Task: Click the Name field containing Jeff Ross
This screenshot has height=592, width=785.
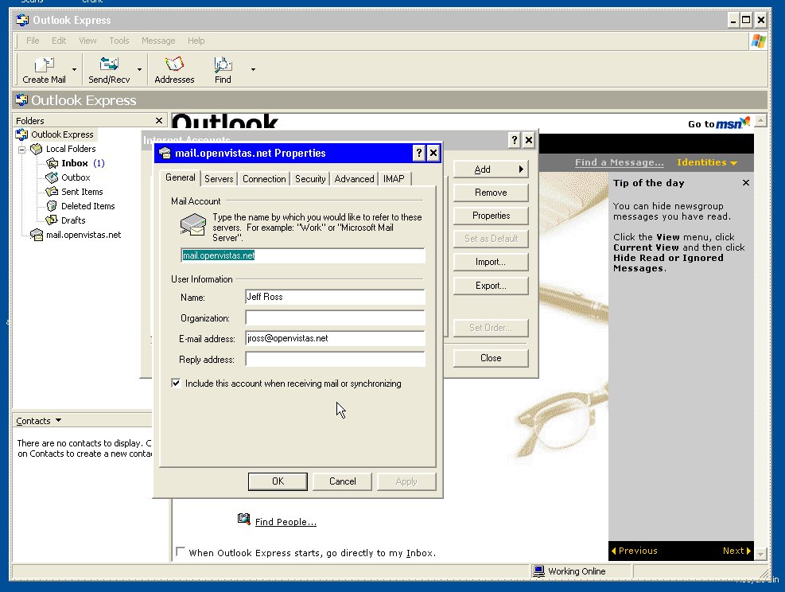Action: point(335,297)
